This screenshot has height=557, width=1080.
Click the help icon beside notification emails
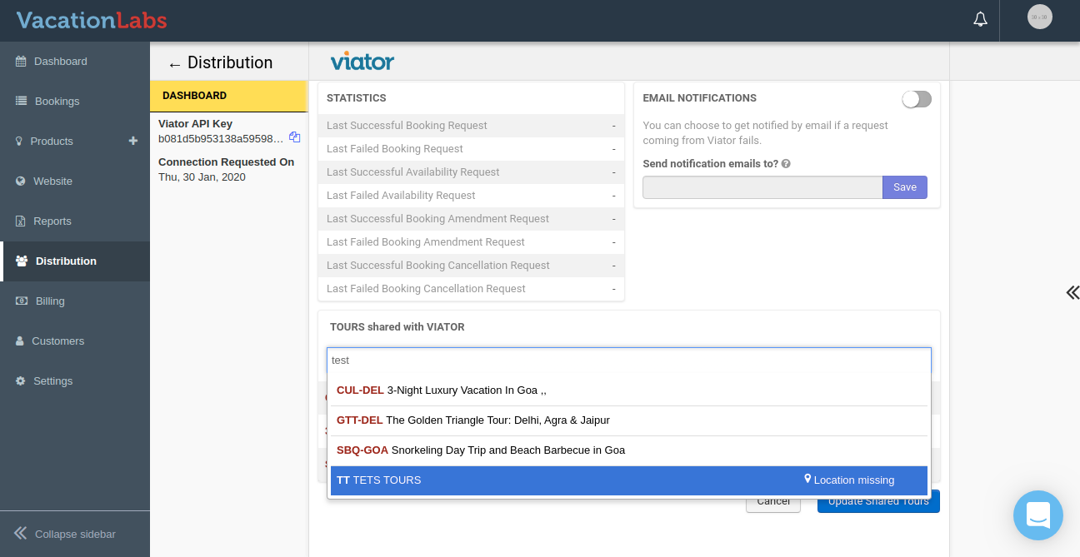pos(786,164)
